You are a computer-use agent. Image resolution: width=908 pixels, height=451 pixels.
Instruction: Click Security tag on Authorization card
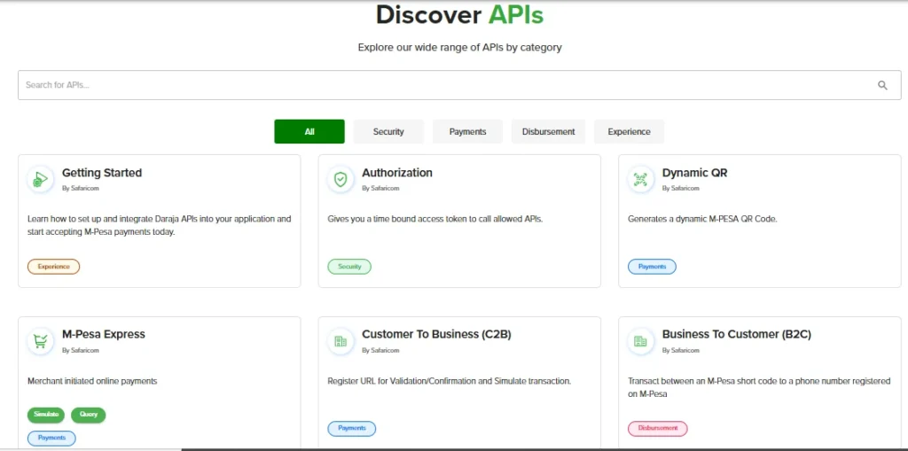point(349,267)
